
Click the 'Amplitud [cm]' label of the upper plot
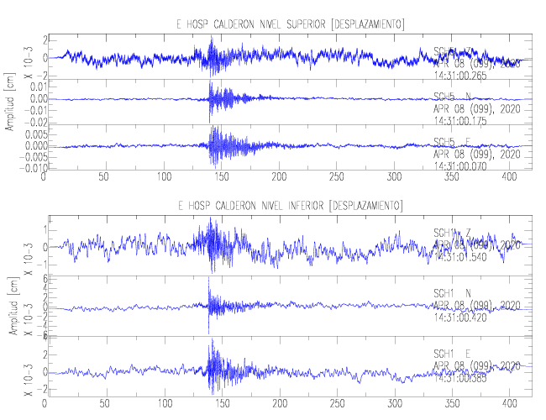[10, 102]
